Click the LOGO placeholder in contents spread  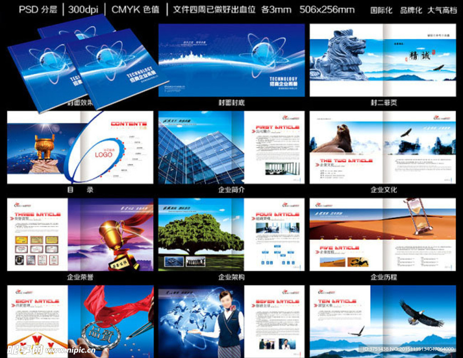click(x=104, y=154)
